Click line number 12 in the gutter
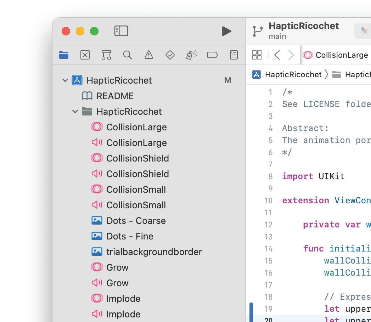The image size is (371, 322). [x=268, y=225]
